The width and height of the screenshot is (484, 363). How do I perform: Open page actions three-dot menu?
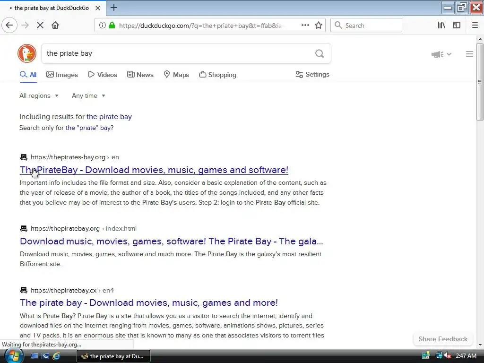(x=305, y=26)
